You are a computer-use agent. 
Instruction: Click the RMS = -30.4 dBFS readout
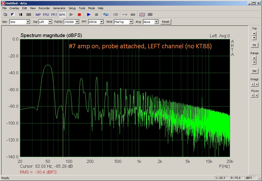(38, 172)
